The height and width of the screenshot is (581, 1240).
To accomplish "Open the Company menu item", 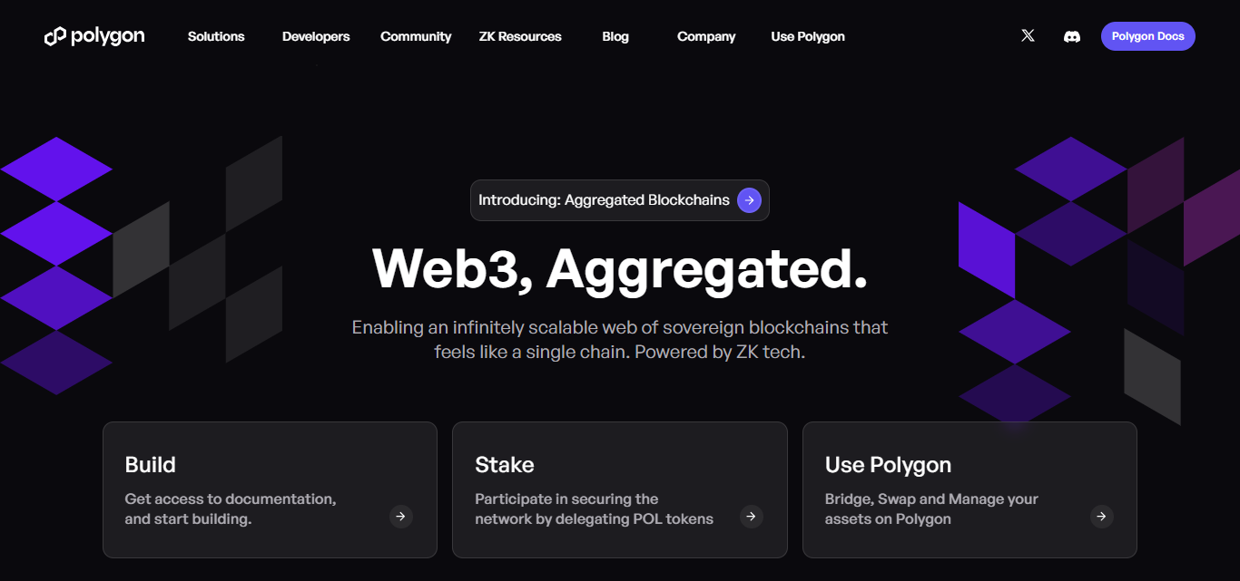I will (706, 36).
